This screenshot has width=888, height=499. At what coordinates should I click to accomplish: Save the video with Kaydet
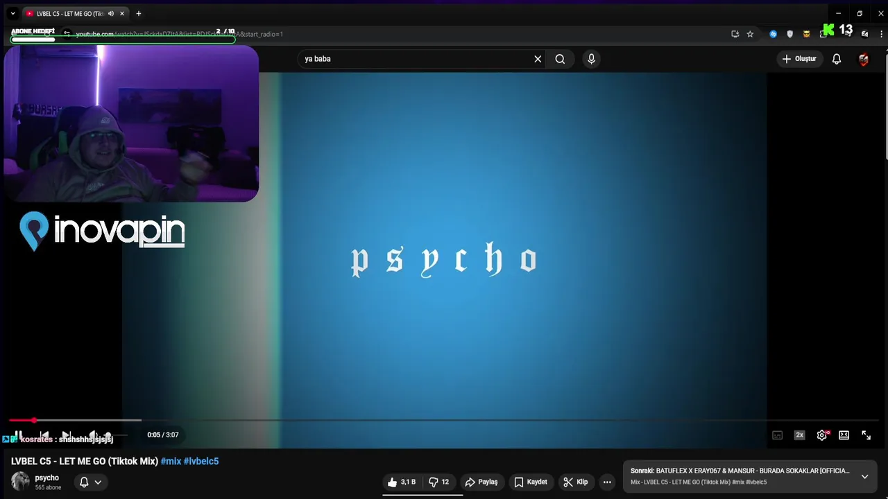[x=531, y=482]
